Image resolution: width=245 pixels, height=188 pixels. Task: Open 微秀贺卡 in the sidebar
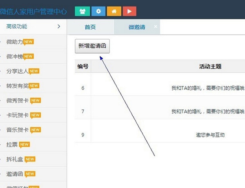pyautogui.click(x=33, y=101)
